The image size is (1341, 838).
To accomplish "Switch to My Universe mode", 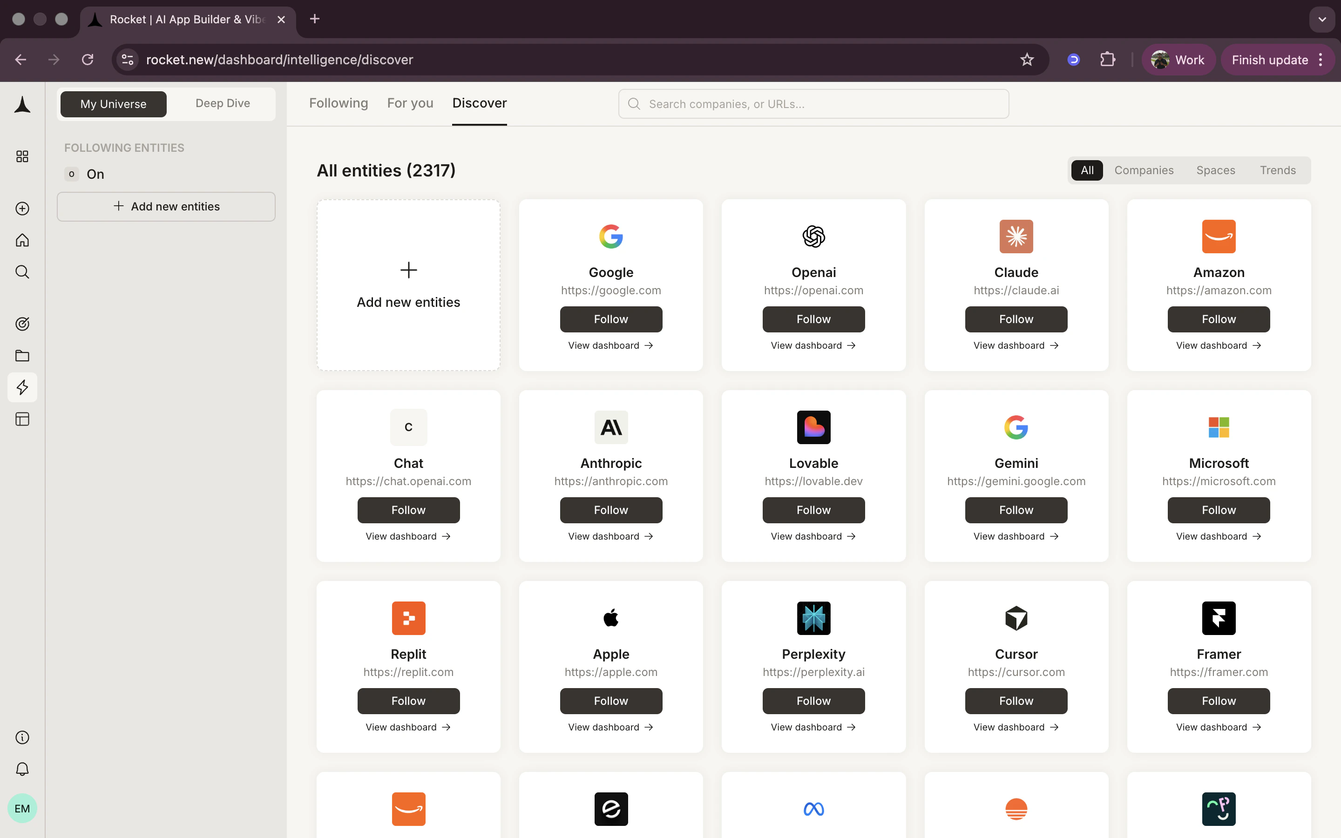I will (113, 104).
